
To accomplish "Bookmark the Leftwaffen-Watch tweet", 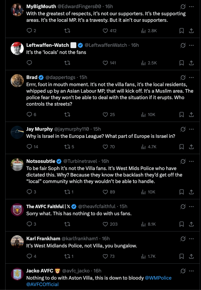I will pos(182,63).
